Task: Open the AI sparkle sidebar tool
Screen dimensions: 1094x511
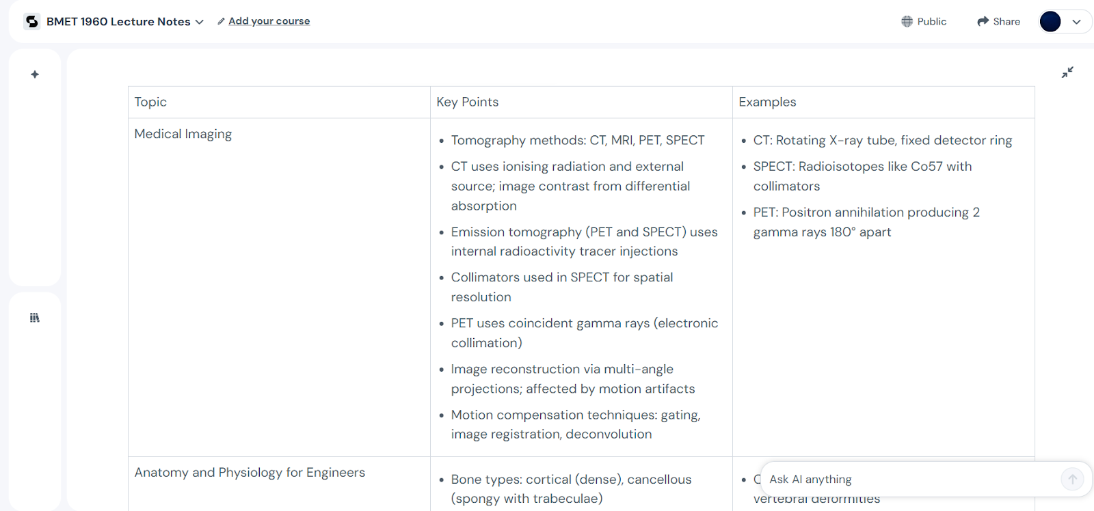Action: pyautogui.click(x=35, y=74)
